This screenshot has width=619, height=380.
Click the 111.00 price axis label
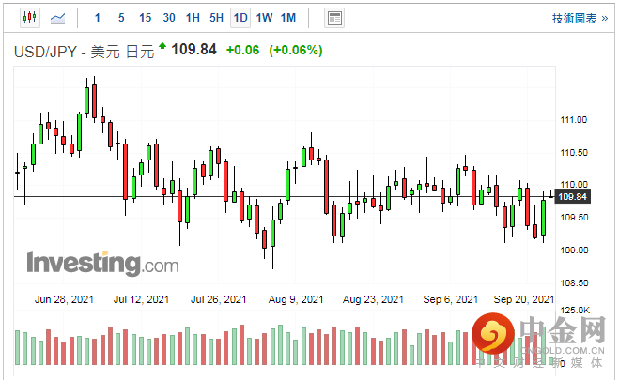[573, 120]
